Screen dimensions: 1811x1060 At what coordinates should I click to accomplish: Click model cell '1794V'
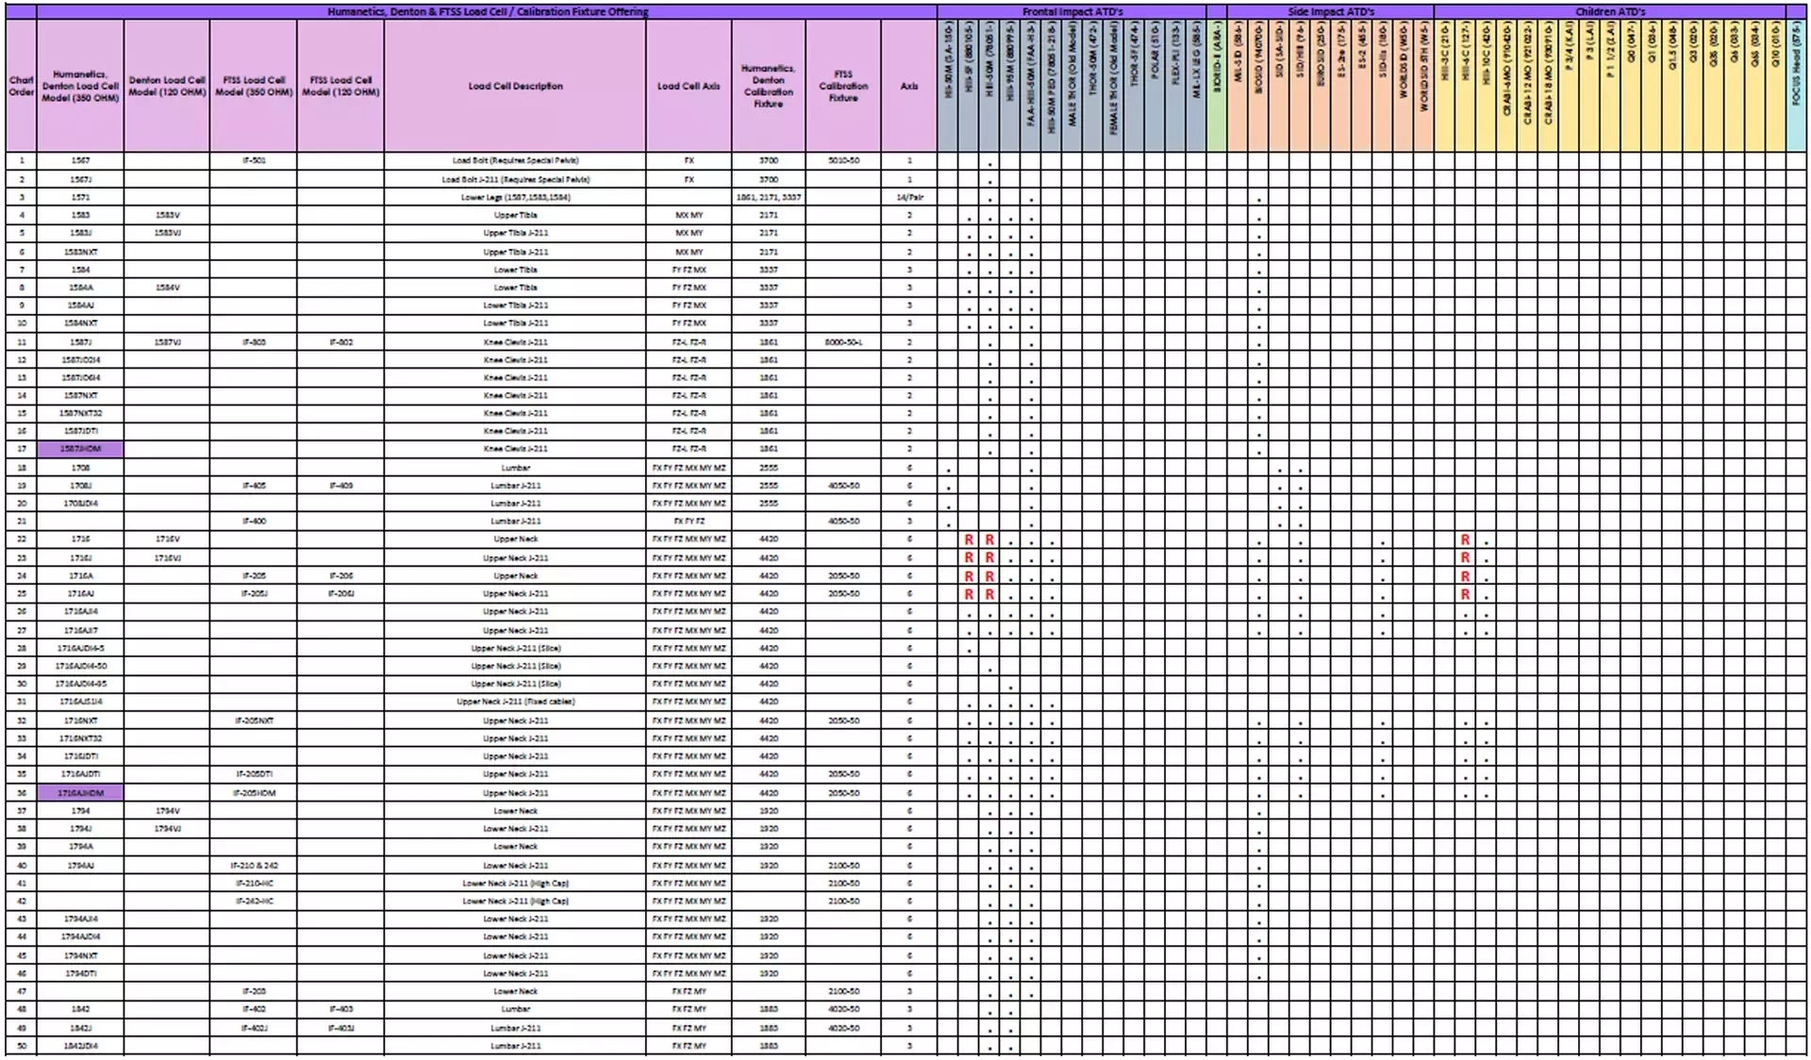tap(167, 811)
